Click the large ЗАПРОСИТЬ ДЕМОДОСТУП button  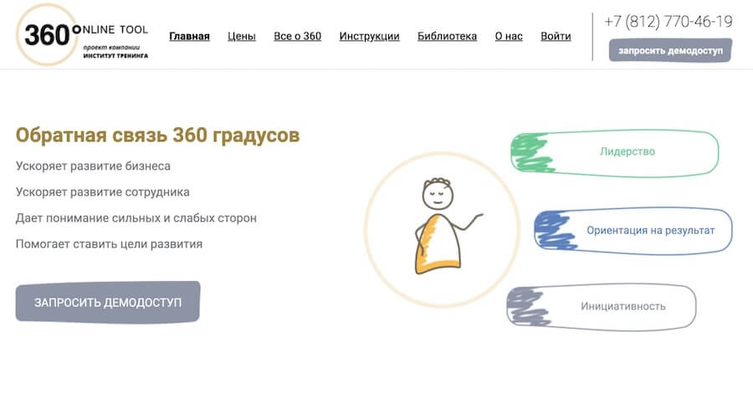pos(108,302)
